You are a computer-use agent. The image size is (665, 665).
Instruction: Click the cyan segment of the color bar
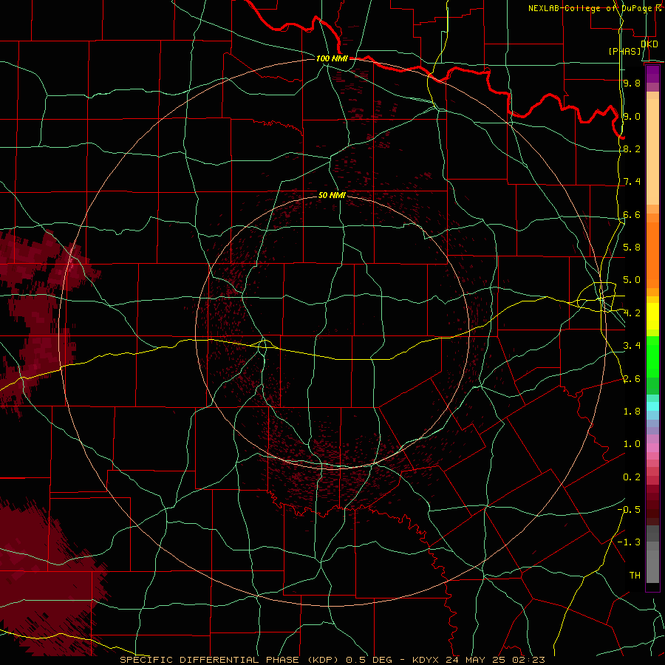tap(652, 406)
